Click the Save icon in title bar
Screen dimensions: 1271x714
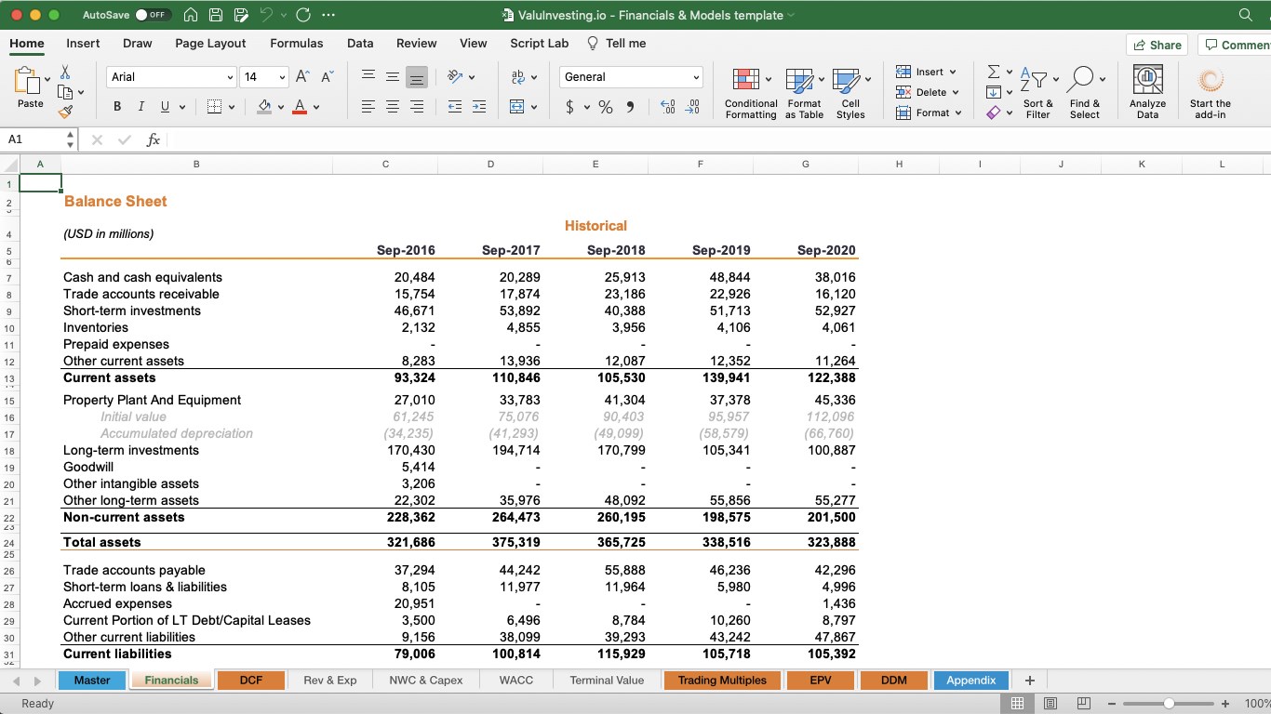click(x=216, y=15)
